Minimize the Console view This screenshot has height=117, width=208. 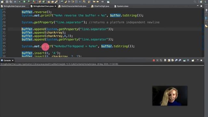click(x=198, y=60)
